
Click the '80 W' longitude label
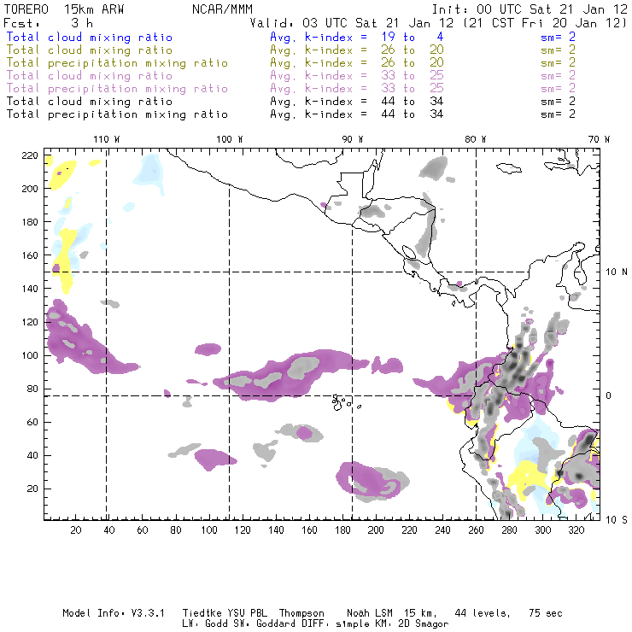pyautogui.click(x=476, y=139)
